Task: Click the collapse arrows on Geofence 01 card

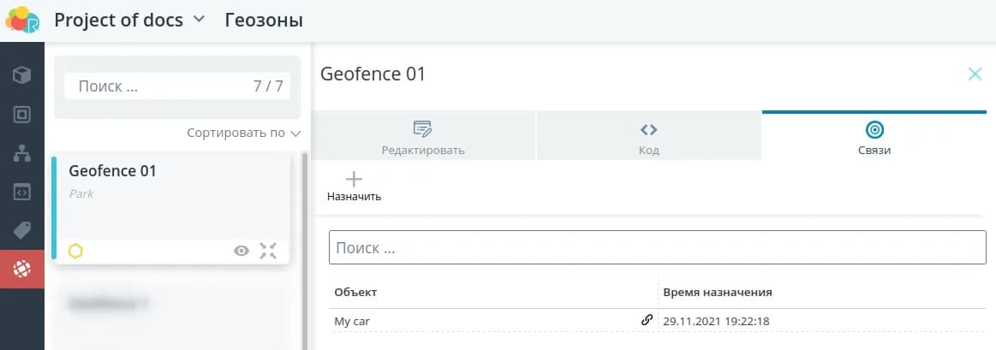Action: point(268,251)
